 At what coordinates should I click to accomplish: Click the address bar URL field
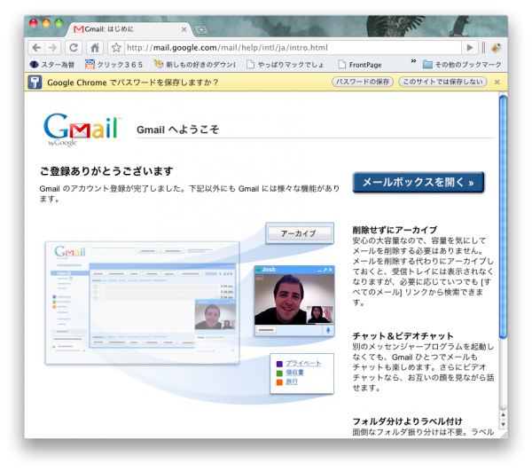[293, 48]
